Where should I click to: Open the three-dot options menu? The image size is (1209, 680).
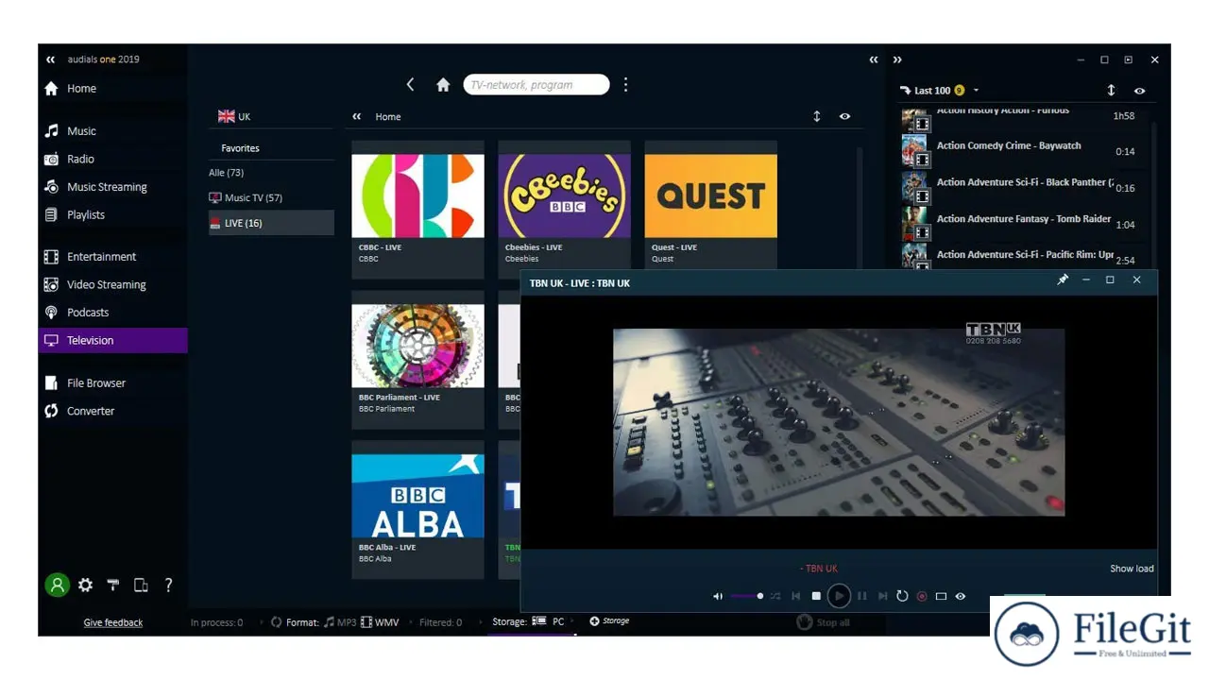[625, 85]
